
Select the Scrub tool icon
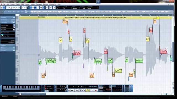pyautogui.click(x=17, y=8)
